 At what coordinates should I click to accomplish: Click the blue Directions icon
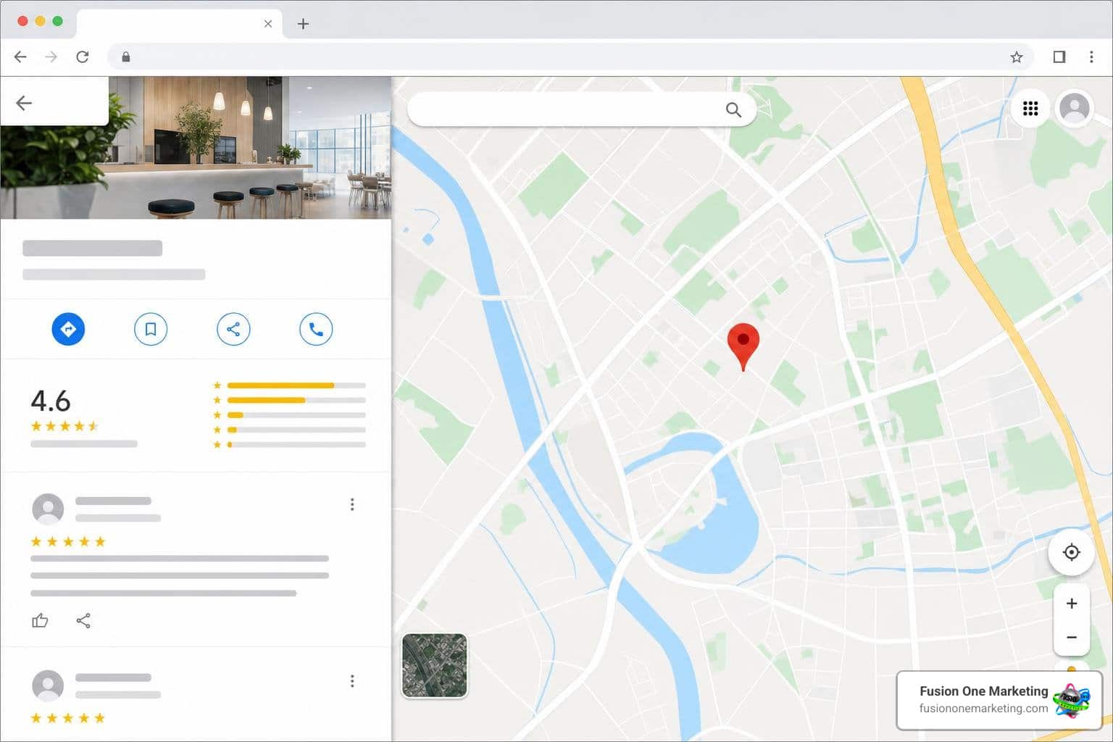(68, 329)
